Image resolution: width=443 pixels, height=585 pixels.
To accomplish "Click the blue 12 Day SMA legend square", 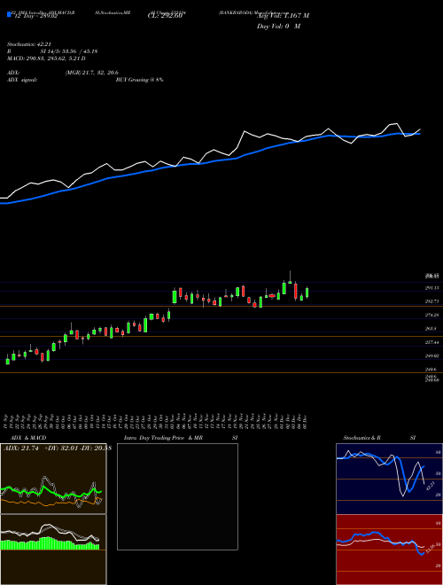I will click(x=9, y=14).
